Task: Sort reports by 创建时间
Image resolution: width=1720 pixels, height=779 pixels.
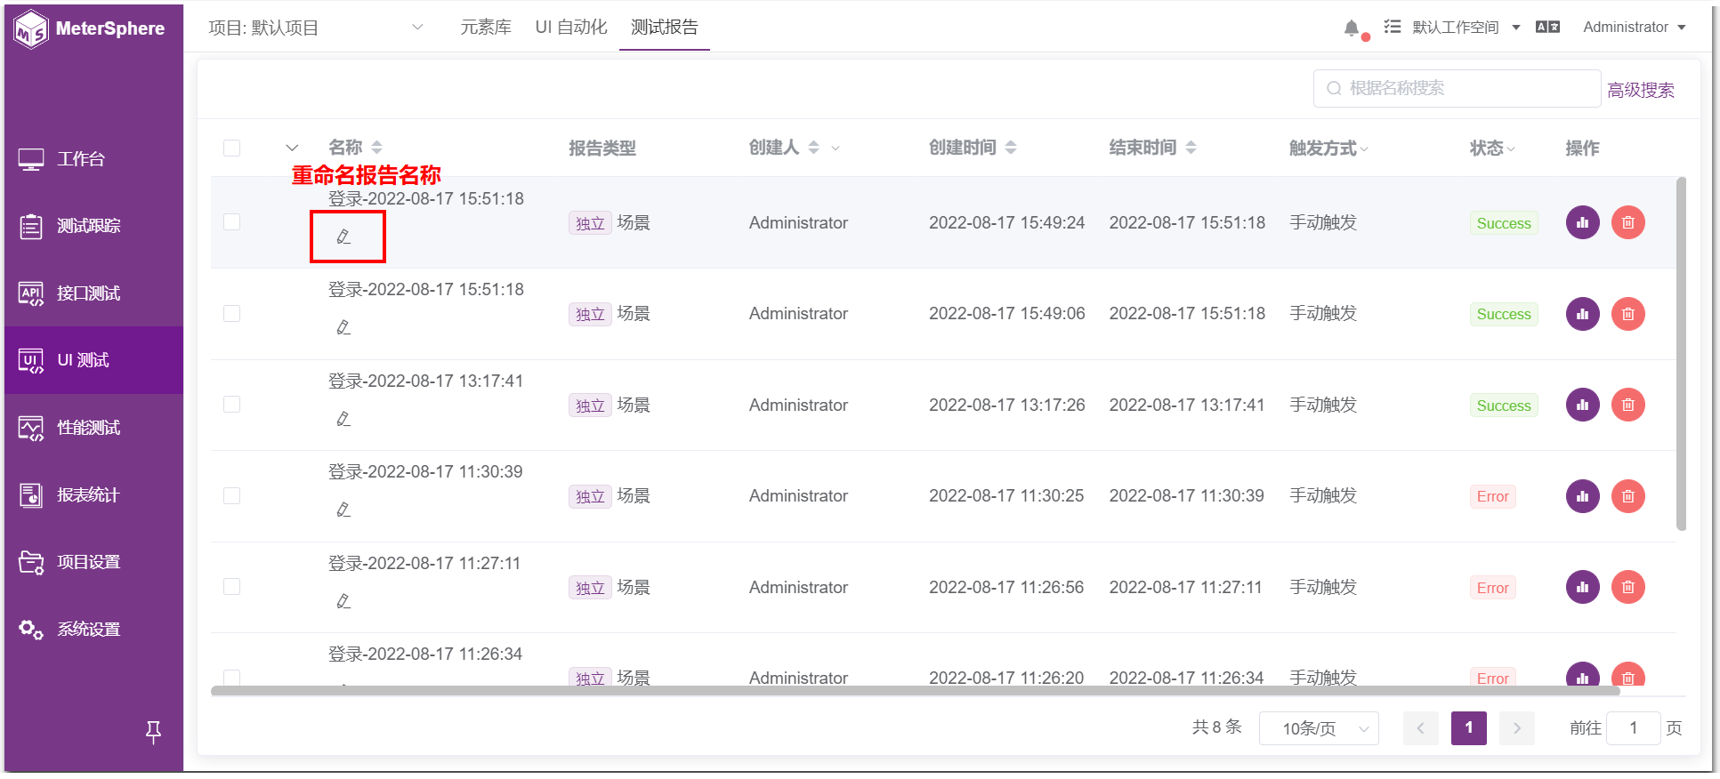Action: point(1010,148)
